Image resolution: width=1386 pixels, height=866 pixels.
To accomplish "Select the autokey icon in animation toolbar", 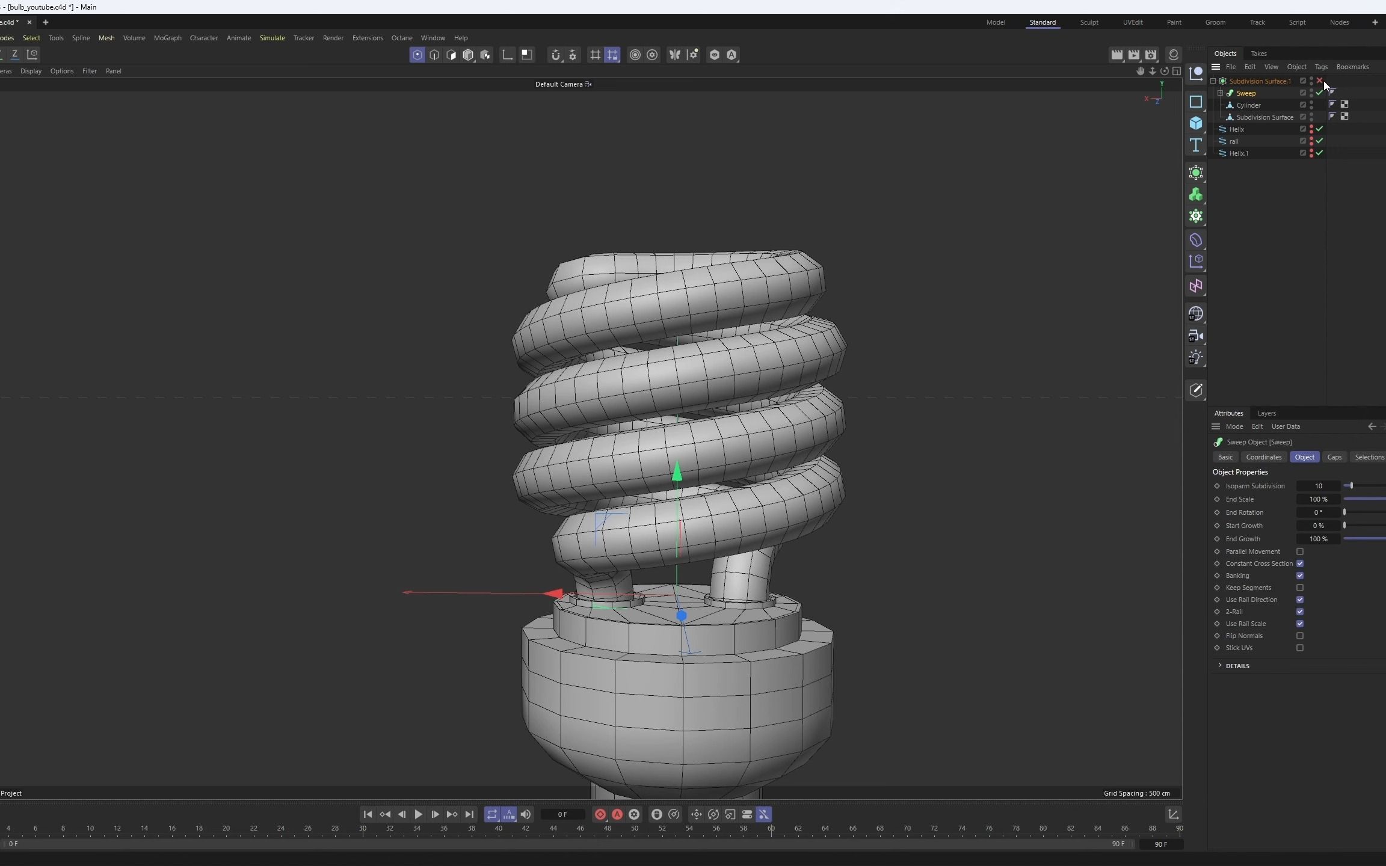I will point(617,814).
